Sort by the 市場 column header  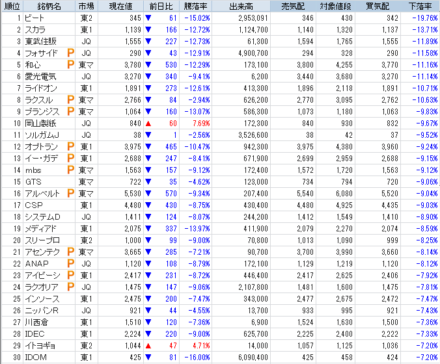[87, 6]
